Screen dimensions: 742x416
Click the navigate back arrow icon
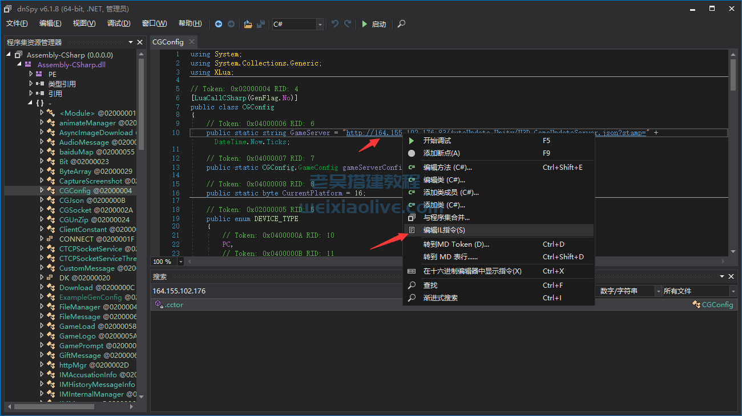219,24
